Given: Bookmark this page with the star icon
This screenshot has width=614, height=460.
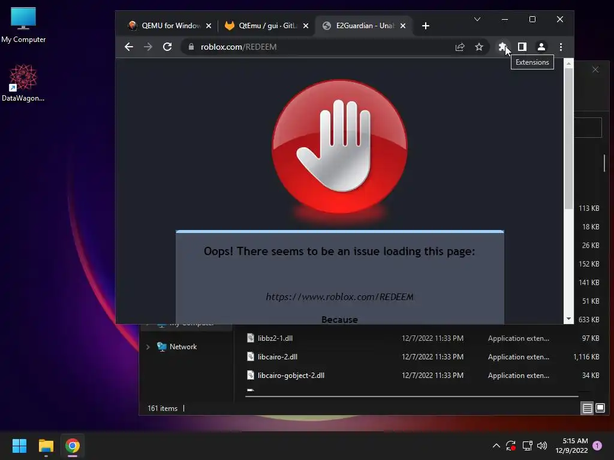Looking at the screenshot, I should [479, 47].
